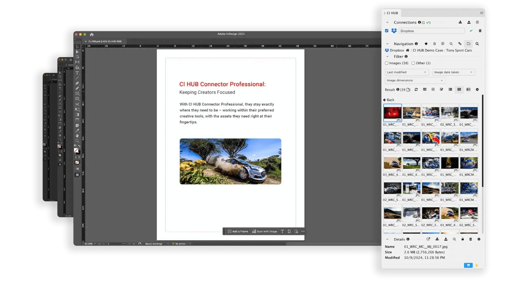The height and width of the screenshot is (286, 508).
Task: Select the Pen tool
Action: 77,83
